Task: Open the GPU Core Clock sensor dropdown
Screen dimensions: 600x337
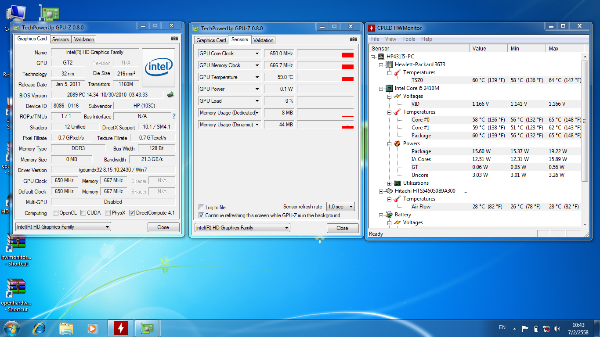Action: click(x=257, y=54)
